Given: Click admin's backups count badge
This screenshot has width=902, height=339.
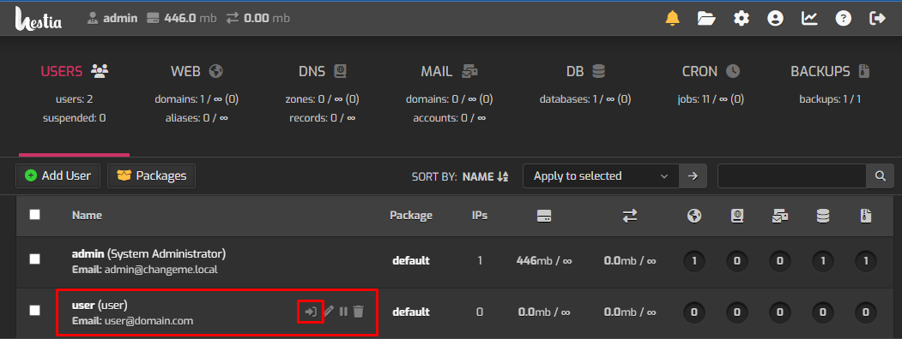Looking at the screenshot, I should click(x=866, y=261).
